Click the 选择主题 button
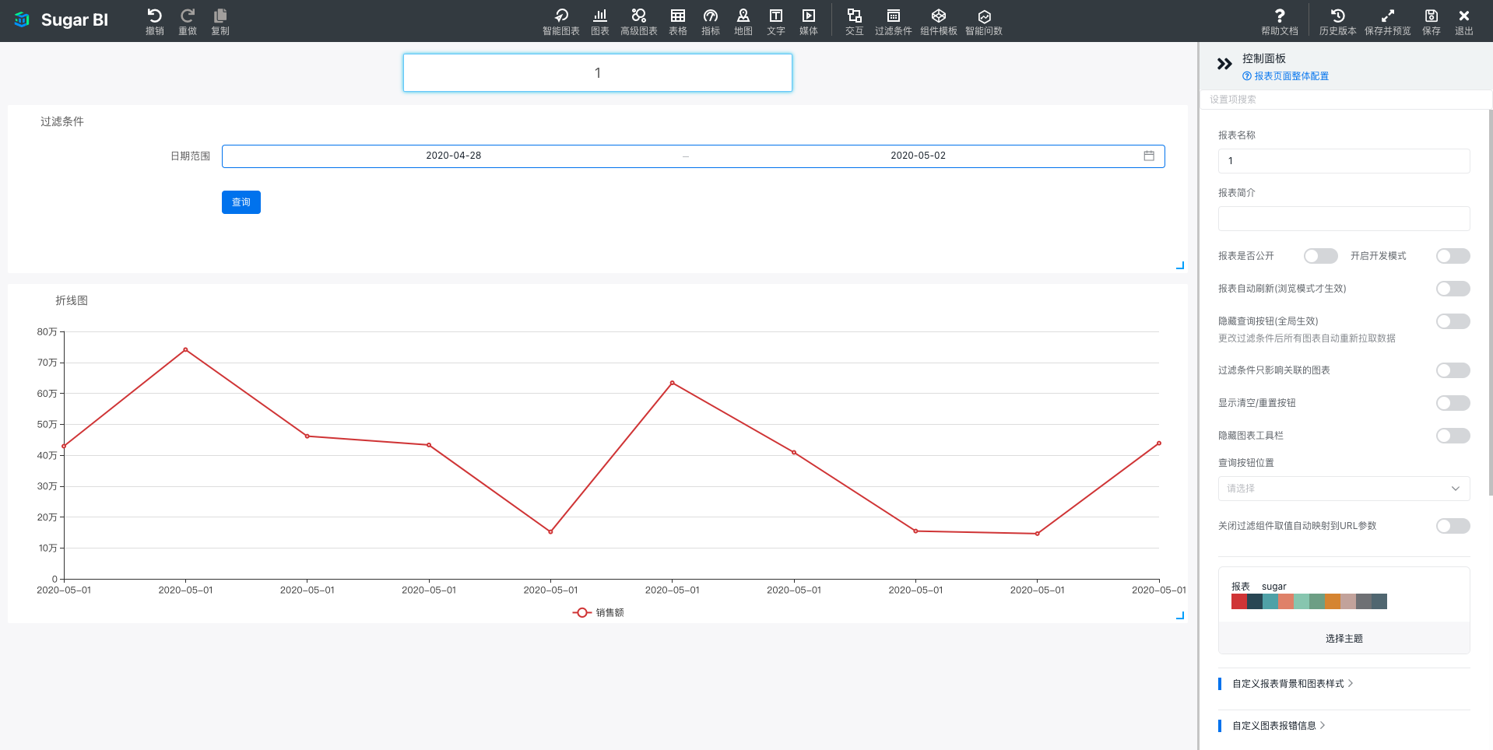Screen dimensions: 1493x750 1344,639
